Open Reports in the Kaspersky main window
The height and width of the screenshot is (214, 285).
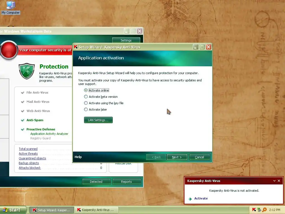(127, 182)
